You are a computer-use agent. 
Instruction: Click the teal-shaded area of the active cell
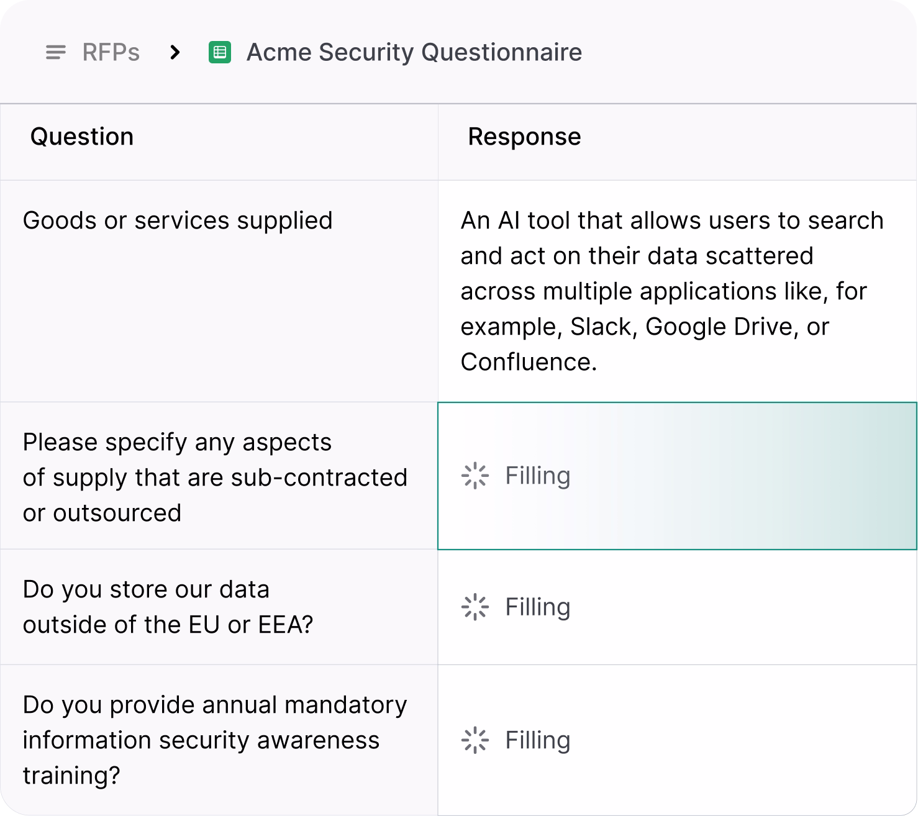[x=807, y=476]
